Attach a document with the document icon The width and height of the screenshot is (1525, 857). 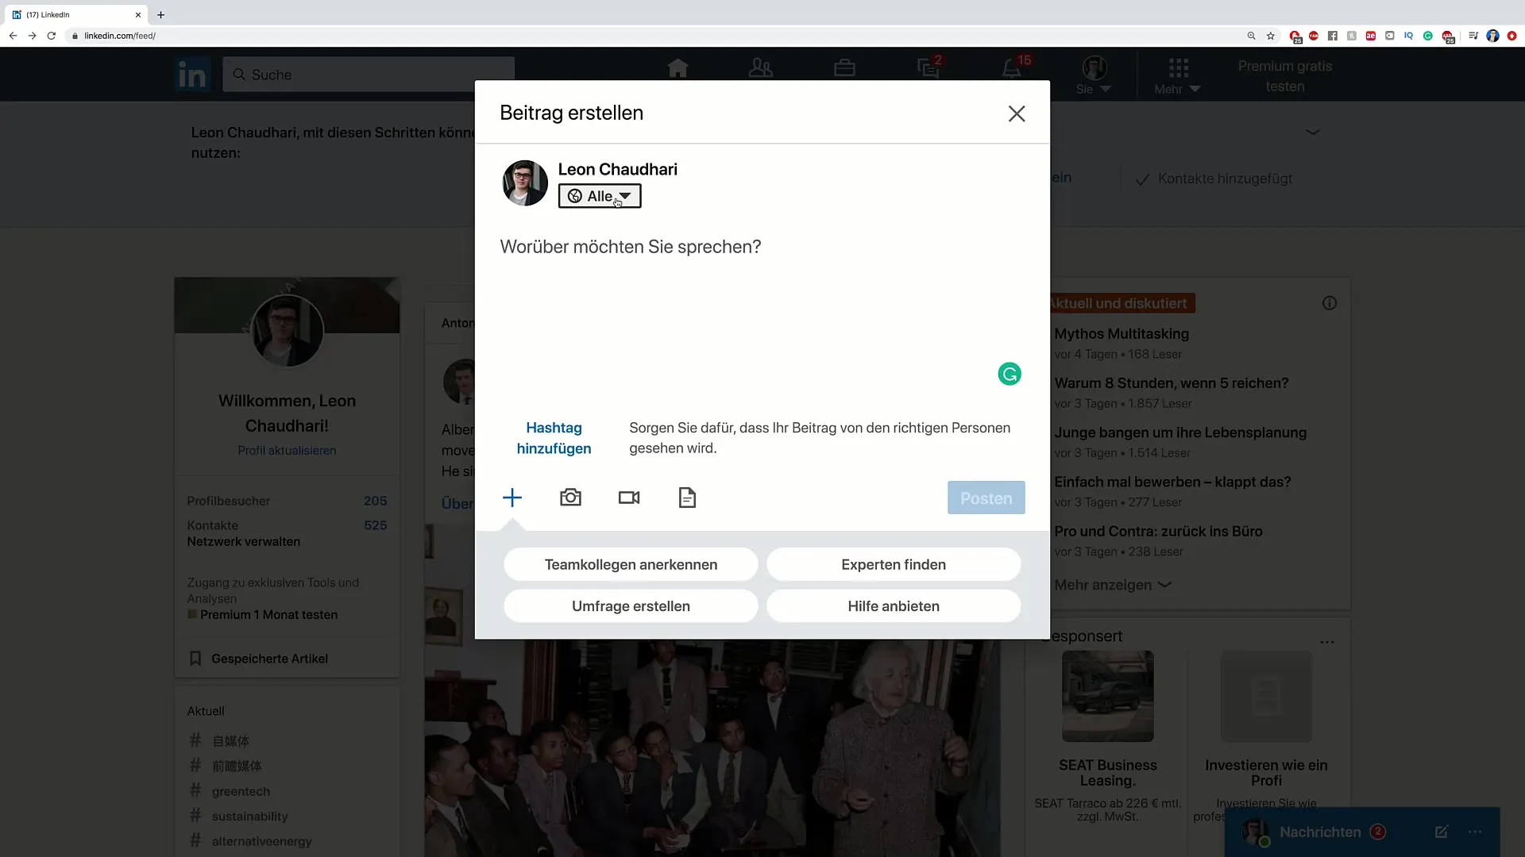coord(687,498)
